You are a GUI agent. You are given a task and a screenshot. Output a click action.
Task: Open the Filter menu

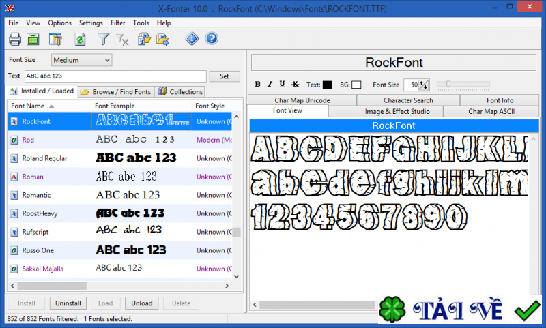pyautogui.click(x=117, y=23)
